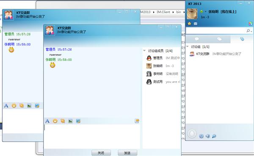The height and width of the screenshot is (156, 254).
Task: Open settings gear in KT 2013 panel
Action: 202,136
